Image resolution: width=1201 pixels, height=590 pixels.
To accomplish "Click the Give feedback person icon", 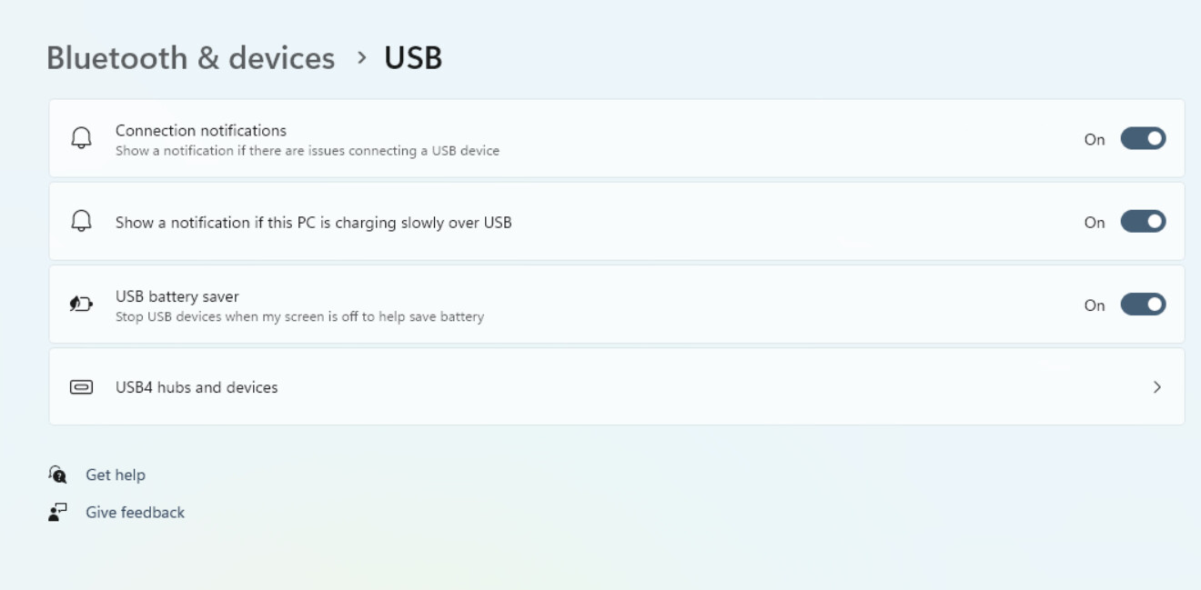I will (x=57, y=513).
